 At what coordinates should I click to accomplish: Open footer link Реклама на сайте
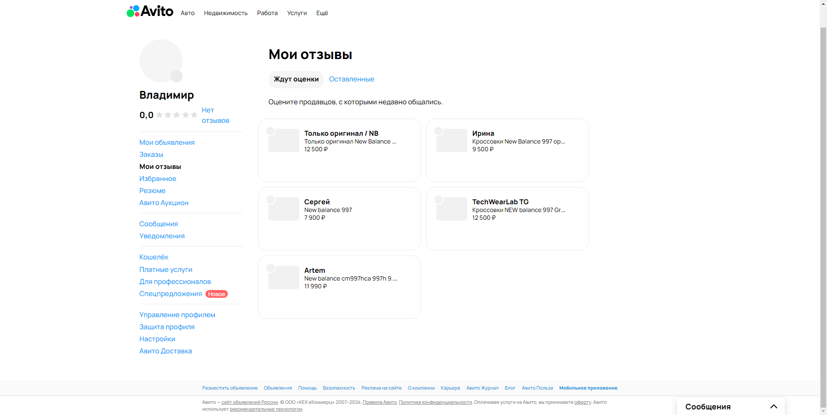382,388
